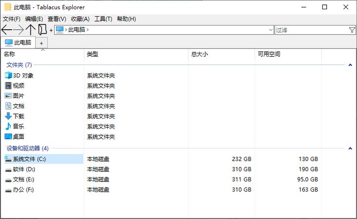
Task: Add a new tab with plus button
Action: coord(41,43)
